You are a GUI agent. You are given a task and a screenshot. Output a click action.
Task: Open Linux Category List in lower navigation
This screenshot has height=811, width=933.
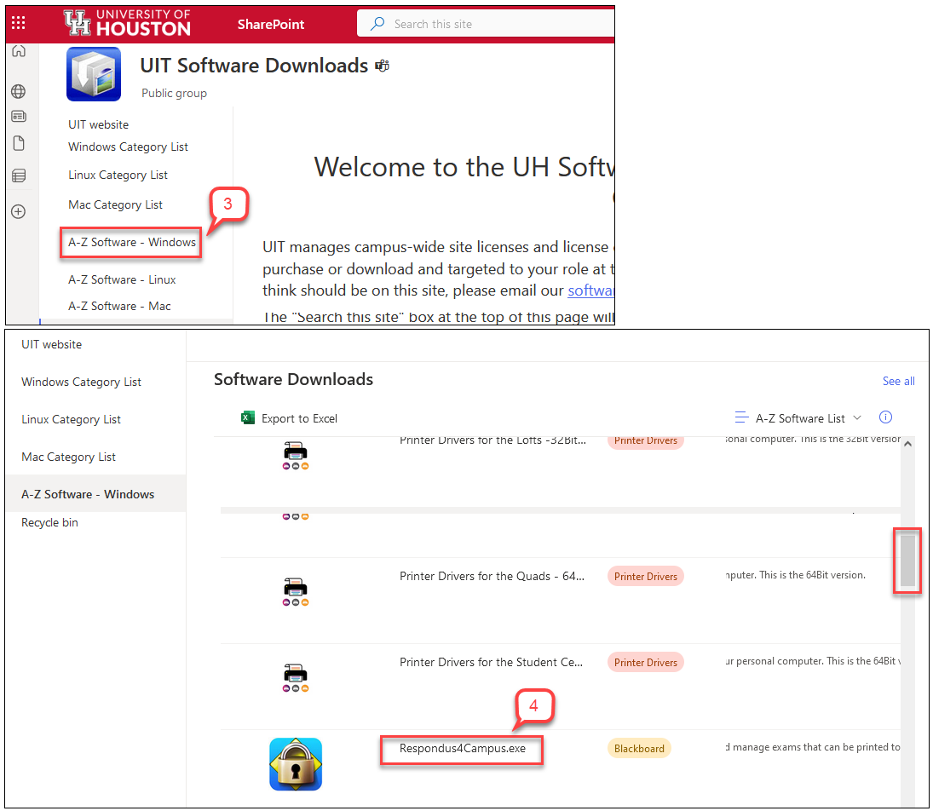click(x=71, y=419)
